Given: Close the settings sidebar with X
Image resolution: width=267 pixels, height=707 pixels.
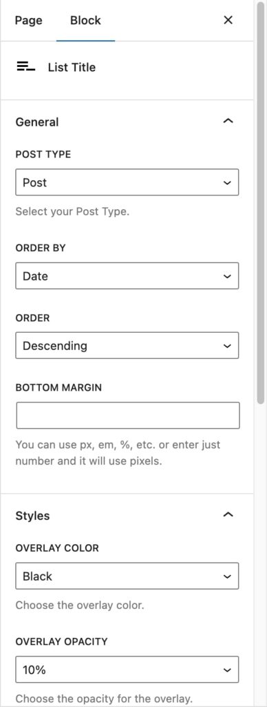Looking at the screenshot, I should point(228,20).
